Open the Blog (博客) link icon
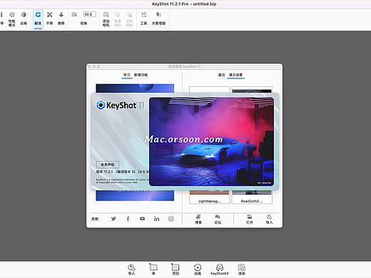Screen dimensions: 371x278 pos(198,220)
